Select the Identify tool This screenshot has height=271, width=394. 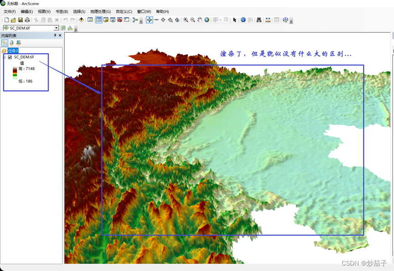(243, 20)
